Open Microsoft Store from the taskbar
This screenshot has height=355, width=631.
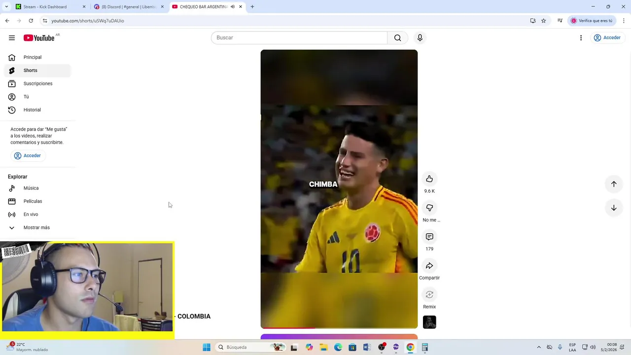click(x=352, y=347)
